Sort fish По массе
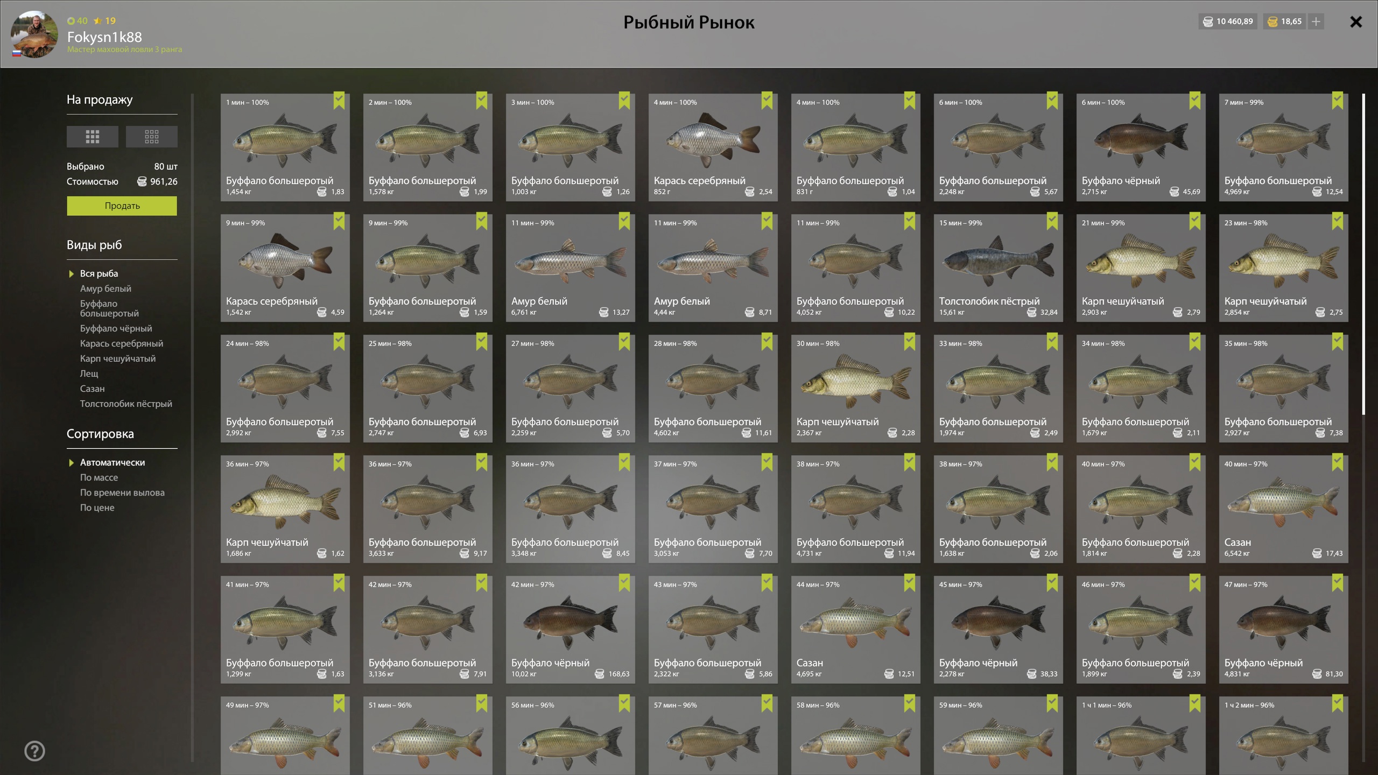Screen dimensions: 1378x775 (99, 477)
